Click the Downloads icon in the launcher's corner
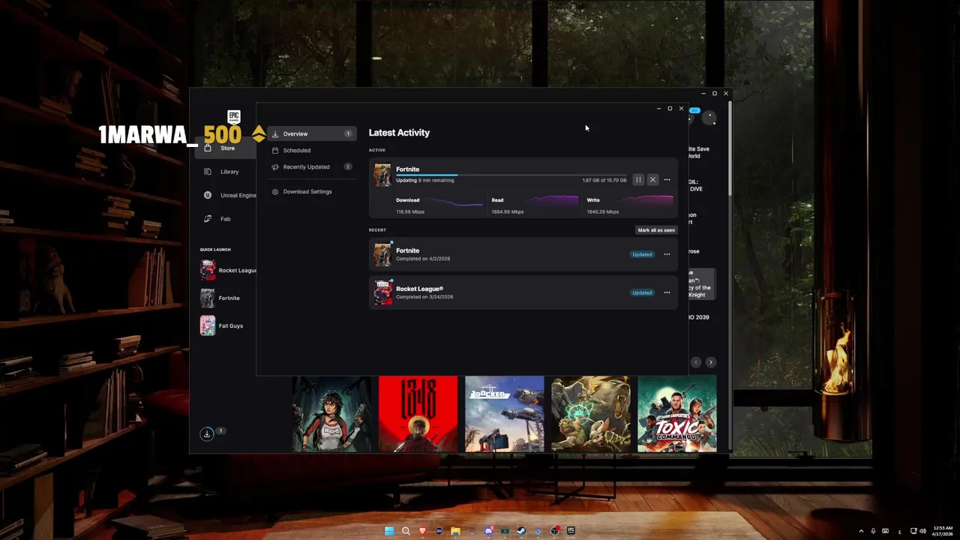The width and height of the screenshot is (960, 540). tap(207, 433)
